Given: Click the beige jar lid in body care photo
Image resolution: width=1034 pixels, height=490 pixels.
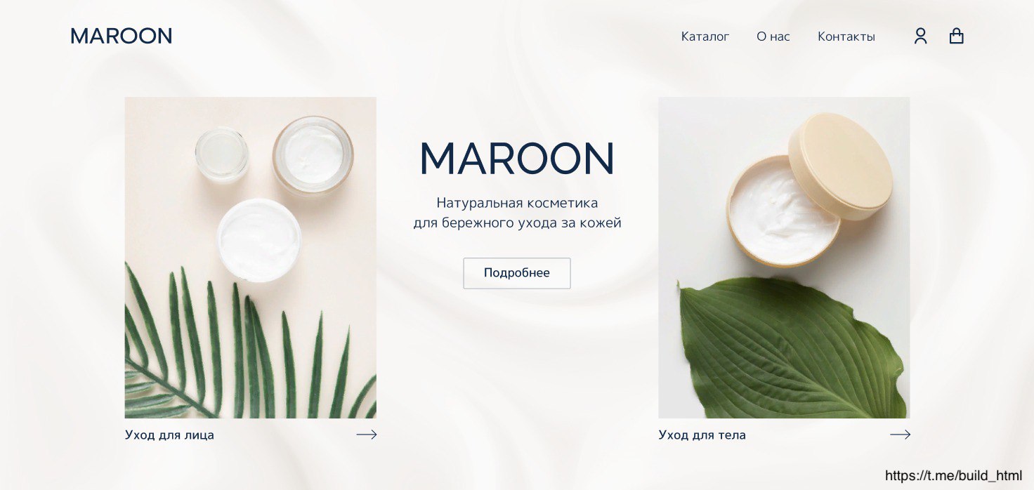Looking at the screenshot, I should (x=840, y=166).
